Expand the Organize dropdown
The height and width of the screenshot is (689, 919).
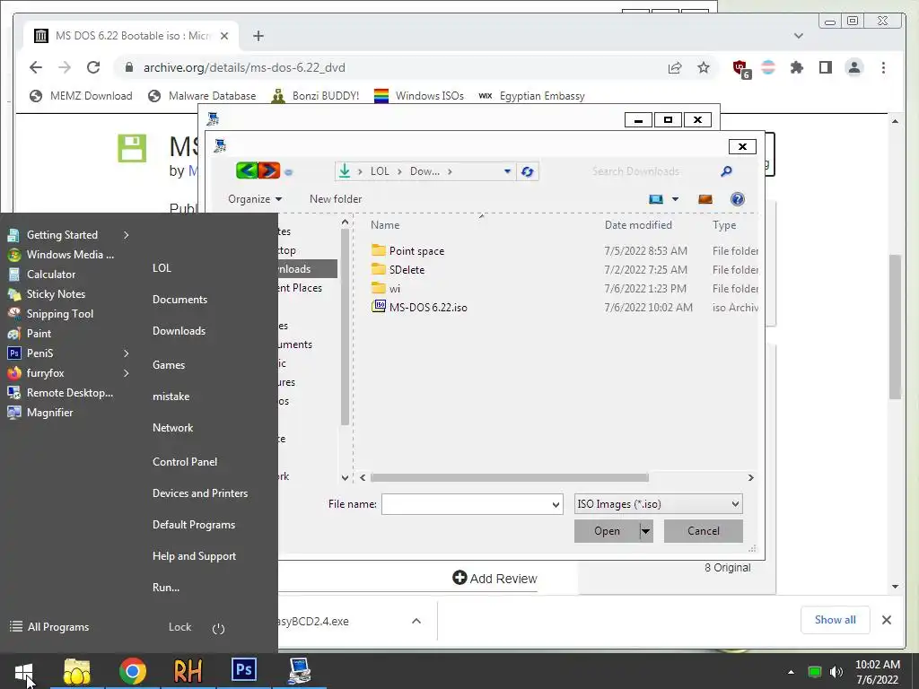[254, 199]
